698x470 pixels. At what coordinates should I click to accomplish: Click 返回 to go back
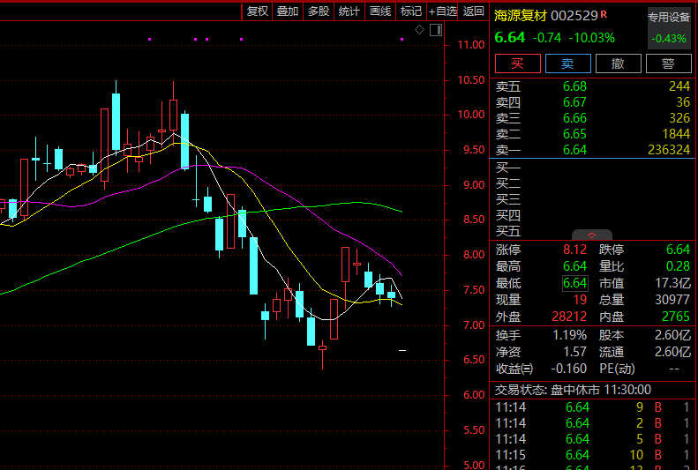pyautogui.click(x=474, y=11)
